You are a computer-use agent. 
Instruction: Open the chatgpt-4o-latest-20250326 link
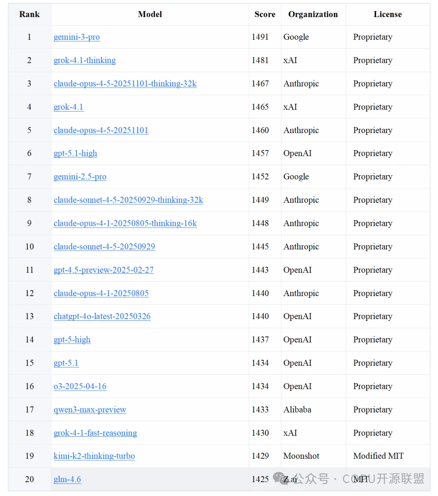click(x=102, y=316)
